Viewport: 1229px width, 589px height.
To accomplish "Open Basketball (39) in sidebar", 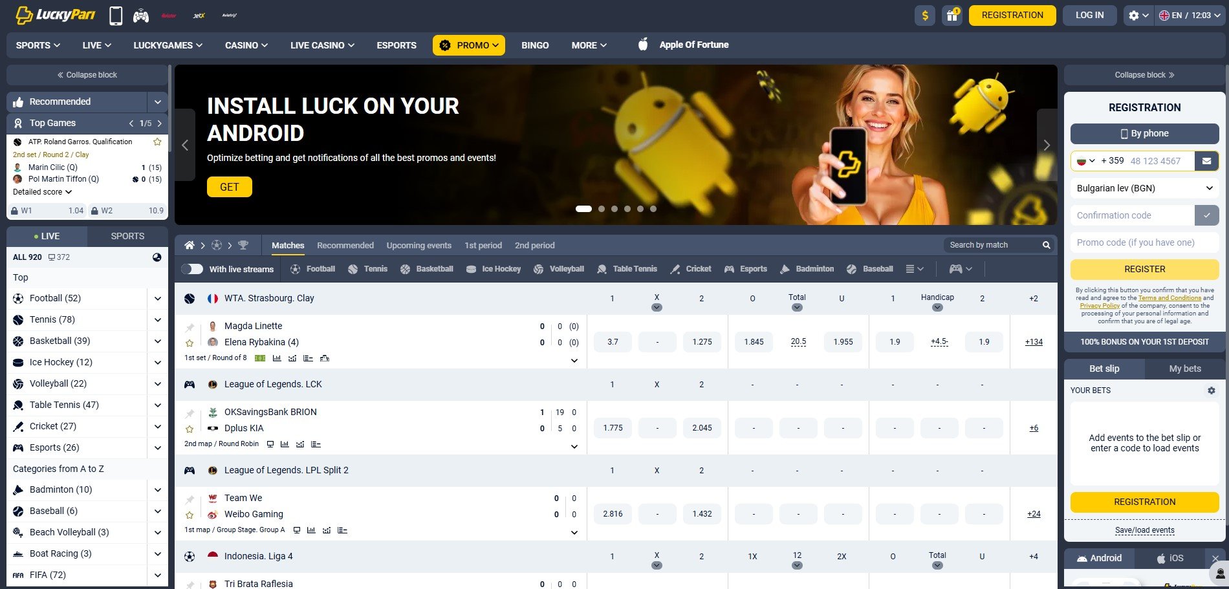I will [x=60, y=341].
